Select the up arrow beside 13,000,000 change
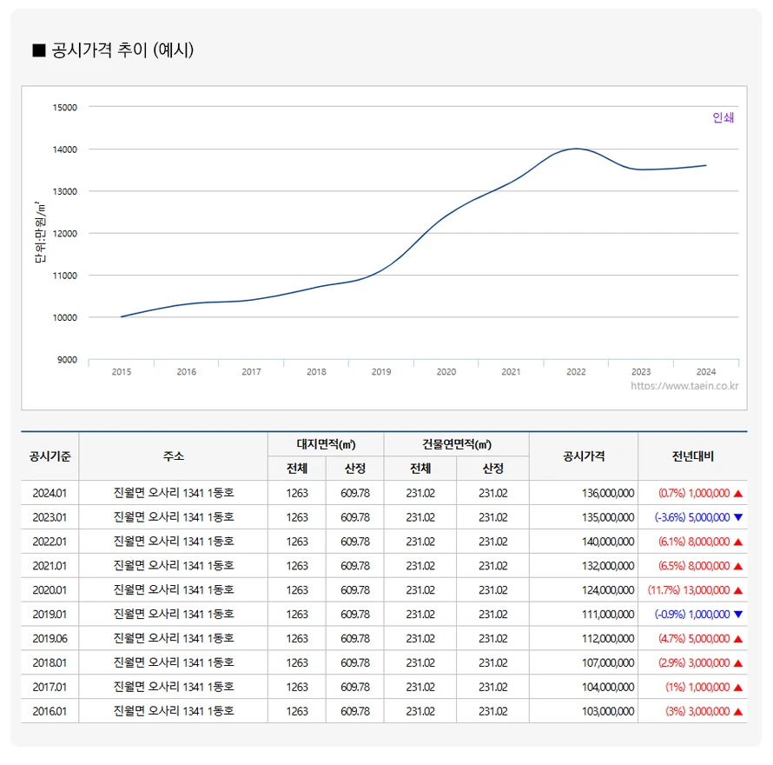This screenshot has width=773, height=765. (738, 590)
